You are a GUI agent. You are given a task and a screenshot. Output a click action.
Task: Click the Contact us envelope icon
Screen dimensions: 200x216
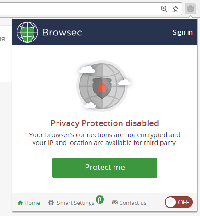click(114, 203)
